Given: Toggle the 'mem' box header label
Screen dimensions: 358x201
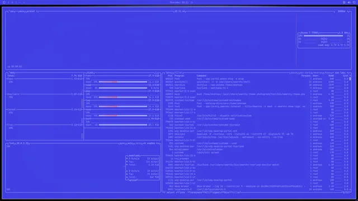Looking at the screenshot, I should point(12,73).
